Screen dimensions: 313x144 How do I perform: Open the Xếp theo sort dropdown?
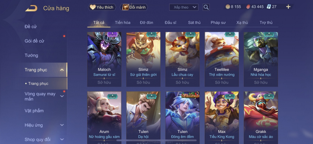click(x=184, y=7)
